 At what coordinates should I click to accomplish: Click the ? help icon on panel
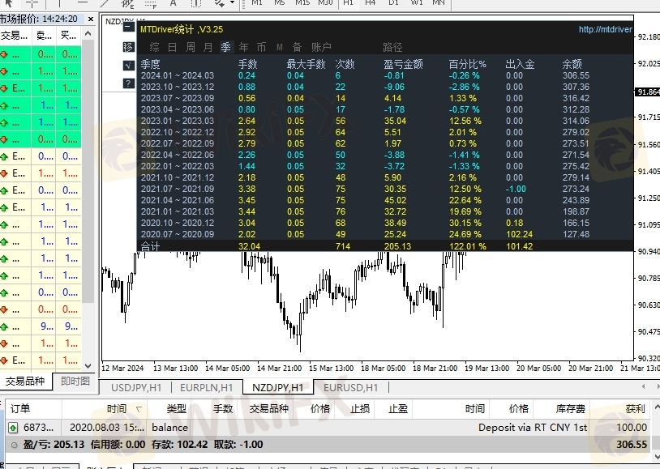pyautogui.click(x=128, y=83)
